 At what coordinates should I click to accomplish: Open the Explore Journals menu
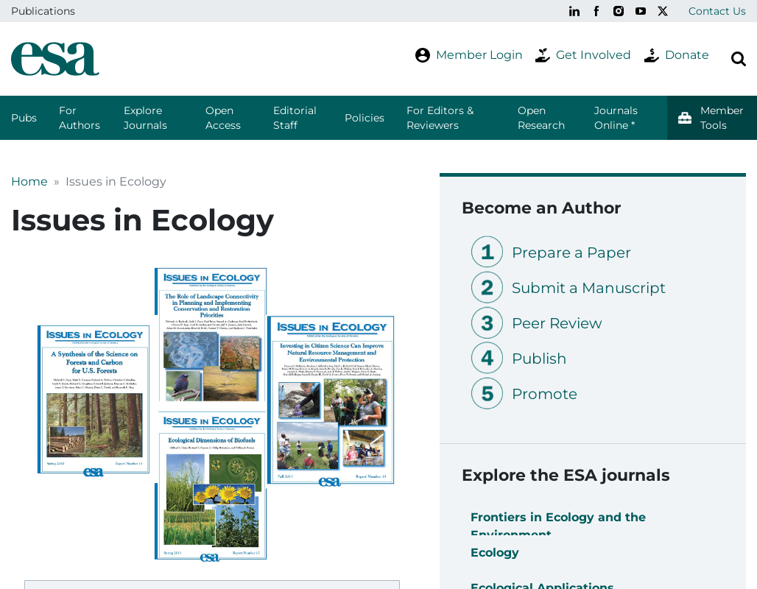(x=145, y=118)
